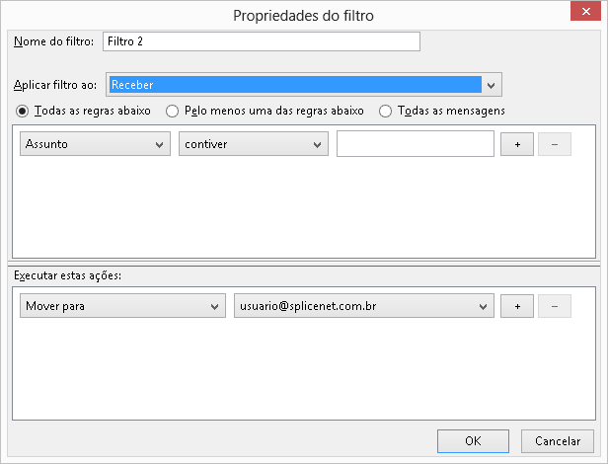Add a new rule with plus button
This screenshot has width=608, height=464.
coord(517,144)
